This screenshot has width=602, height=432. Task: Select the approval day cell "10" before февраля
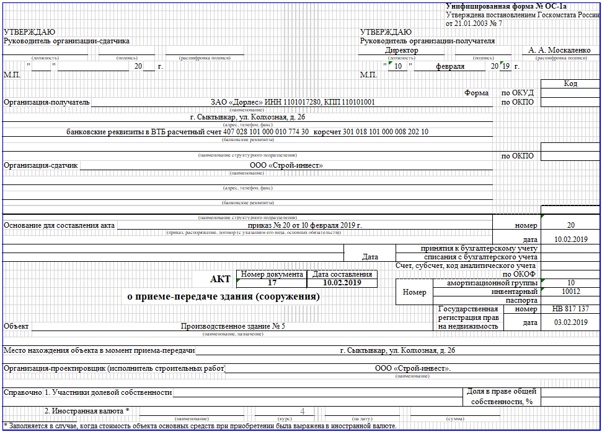[398, 66]
